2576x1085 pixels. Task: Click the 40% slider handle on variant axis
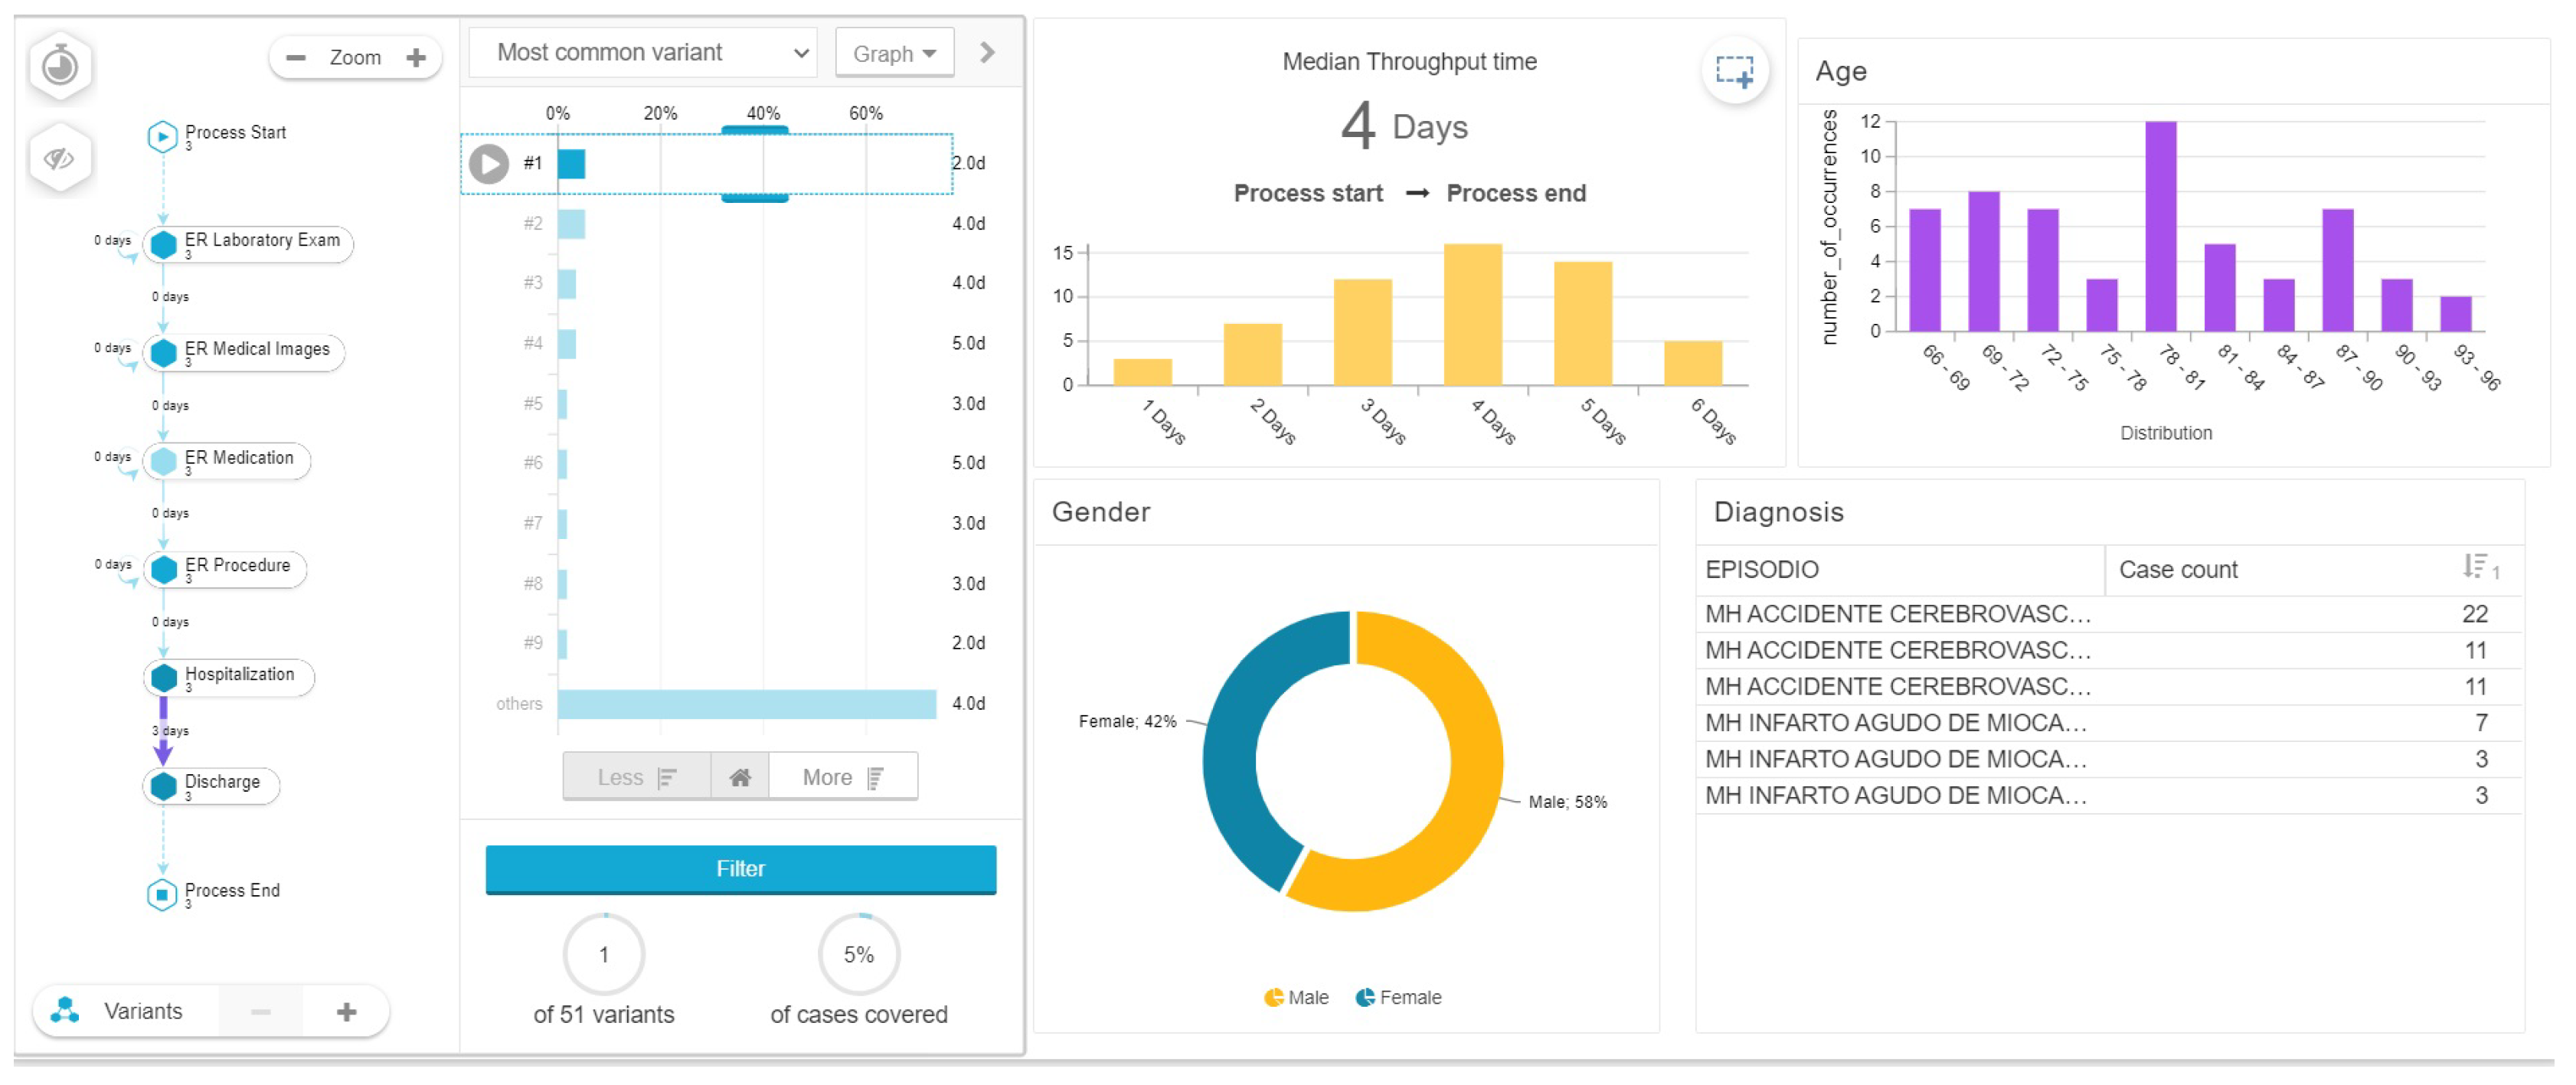click(755, 129)
